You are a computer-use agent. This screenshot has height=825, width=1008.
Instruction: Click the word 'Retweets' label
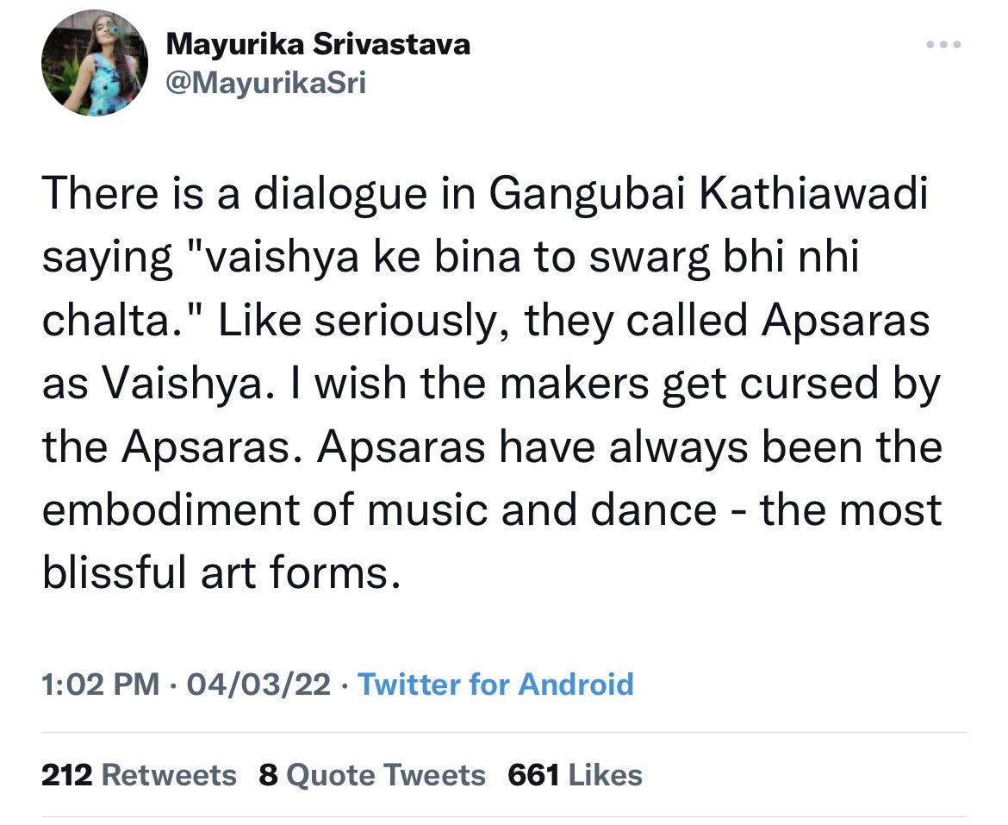(169, 774)
